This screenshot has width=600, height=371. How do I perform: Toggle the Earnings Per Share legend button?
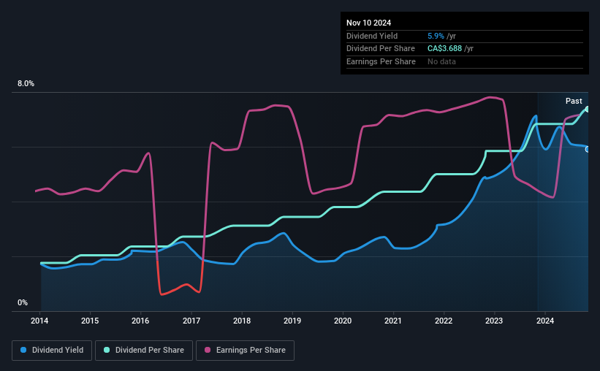tap(245, 350)
